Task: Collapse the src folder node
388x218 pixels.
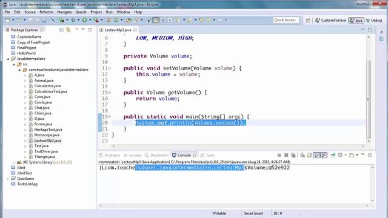Action: (14, 65)
